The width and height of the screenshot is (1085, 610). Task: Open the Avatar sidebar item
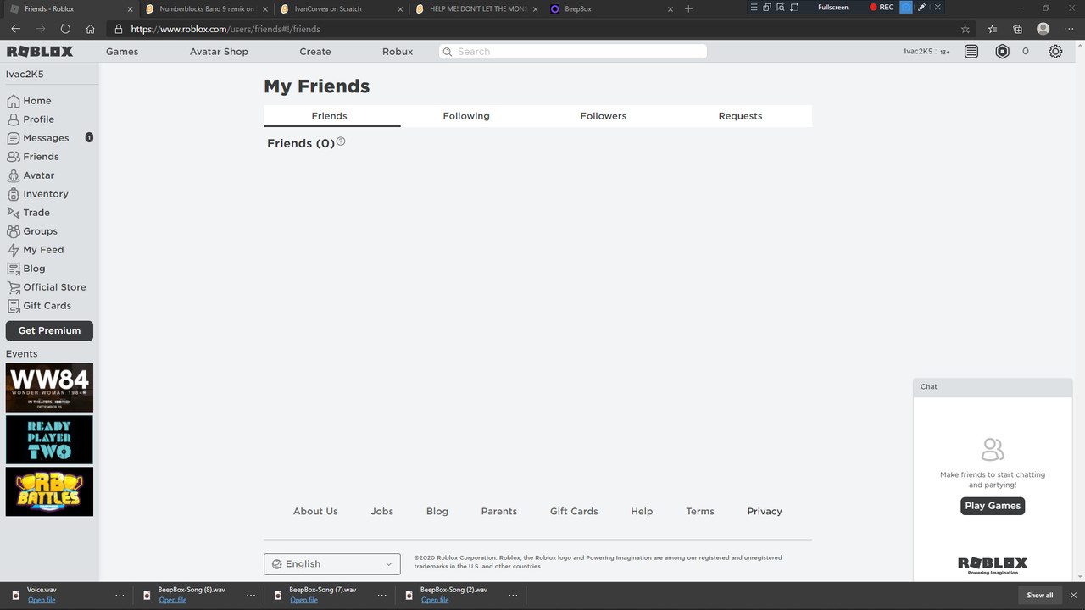[31, 175]
